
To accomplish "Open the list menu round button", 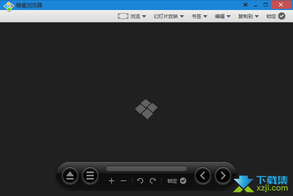I will [x=90, y=176].
